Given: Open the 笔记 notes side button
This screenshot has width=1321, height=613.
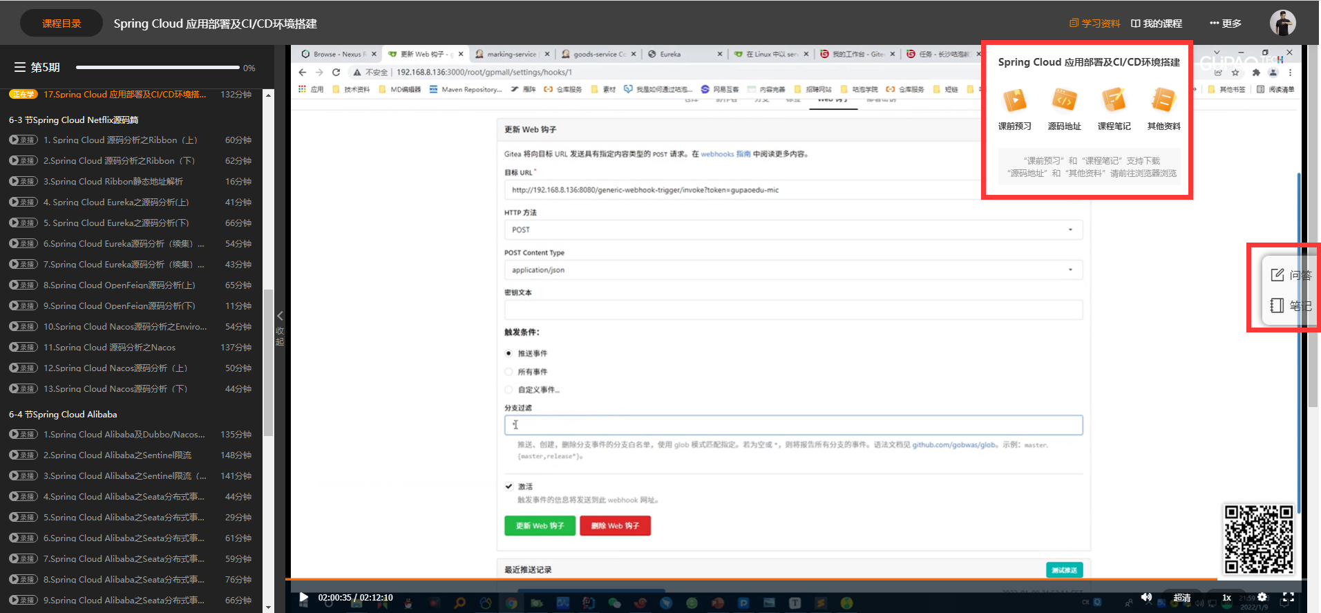Looking at the screenshot, I should click(1291, 305).
